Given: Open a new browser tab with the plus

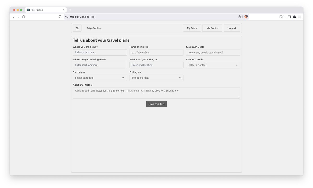Looking at the screenshot, I should click(x=70, y=10).
